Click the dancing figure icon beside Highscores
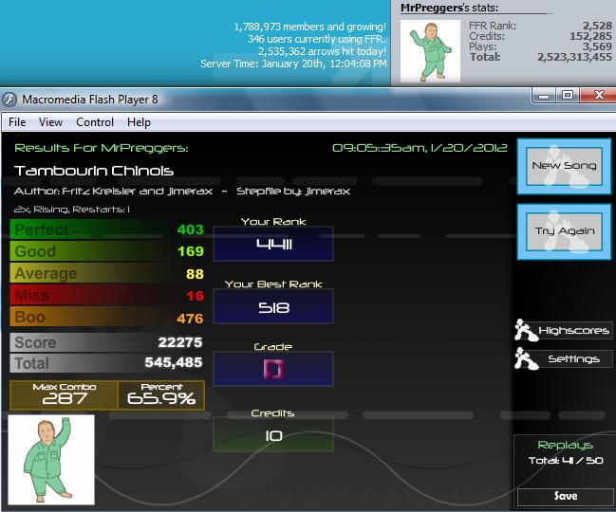616x512 pixels. tap(526, 330)
